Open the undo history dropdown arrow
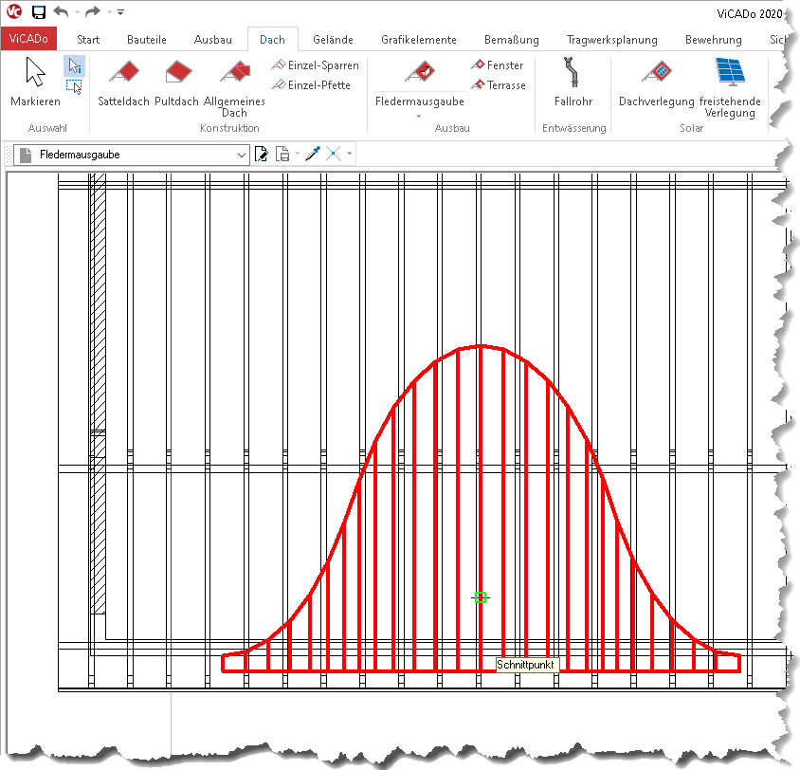This screenshot has width=800, height=770. tap(77, 11)
